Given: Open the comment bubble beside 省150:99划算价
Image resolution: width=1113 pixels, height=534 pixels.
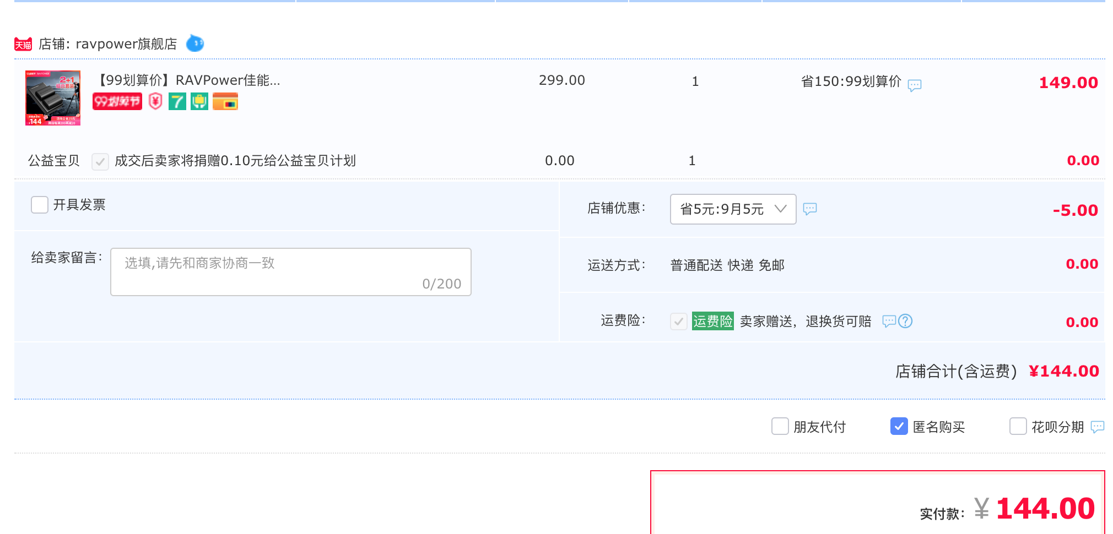Looking at the screenshot, I should click(915, 85).
